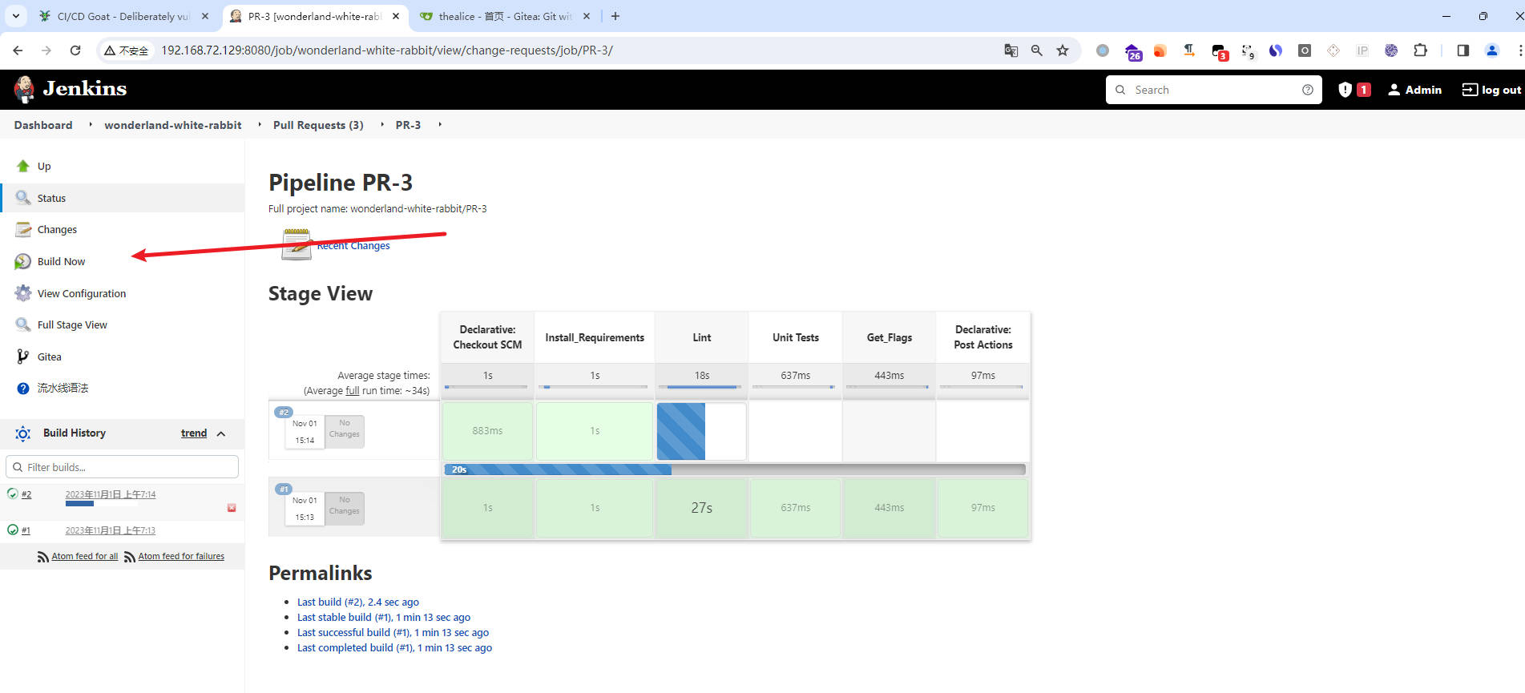The image size is (1525, 693).
Task: Focus the Jenkins Search box
Action: (1213, 90)
